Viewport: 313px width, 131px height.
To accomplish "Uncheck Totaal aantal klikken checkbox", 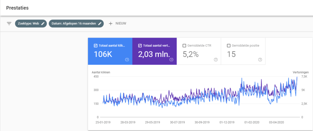I will [95, 46].
